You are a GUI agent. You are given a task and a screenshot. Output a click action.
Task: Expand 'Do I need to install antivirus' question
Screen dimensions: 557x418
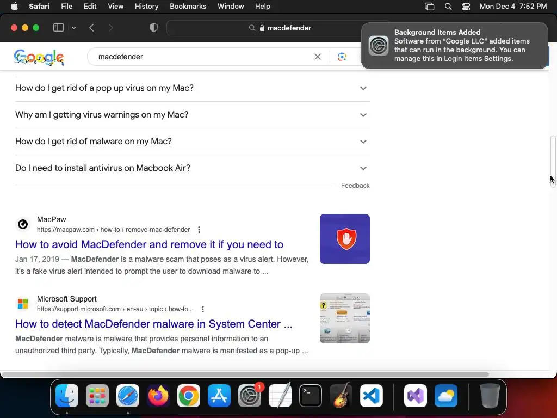(x=192, y=168)
